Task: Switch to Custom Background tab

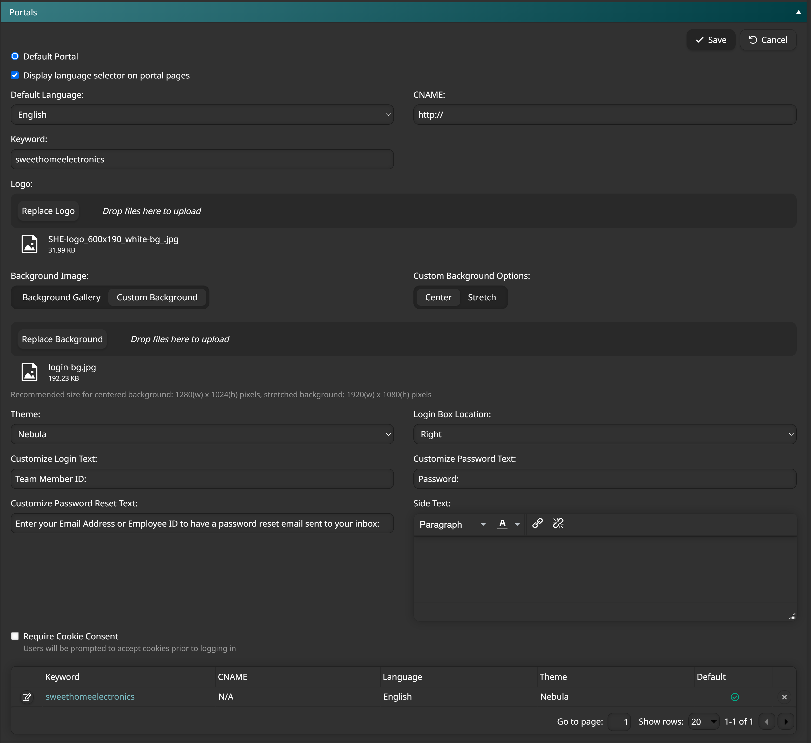Action: click(x=157, y=297)
